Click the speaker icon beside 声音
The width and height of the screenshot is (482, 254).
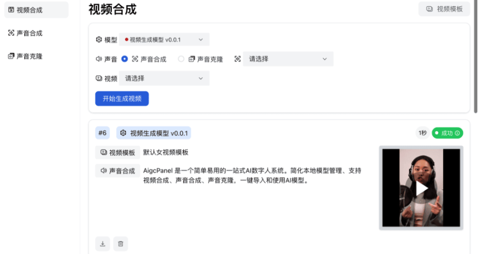[99, 59]
